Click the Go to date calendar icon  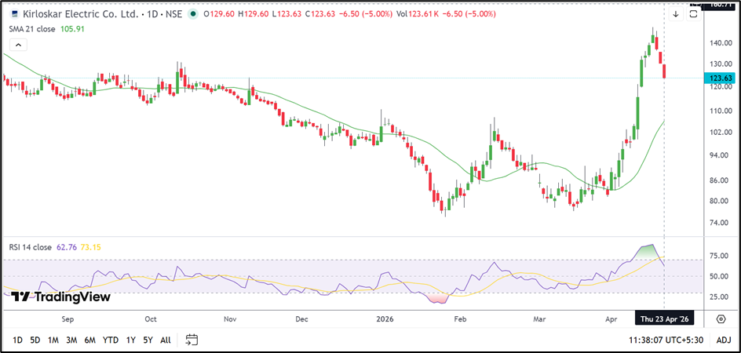click(192, 340)
